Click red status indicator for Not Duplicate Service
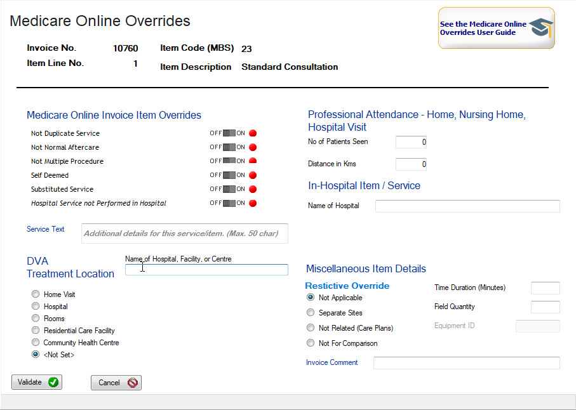 click(x=253, y=133)
